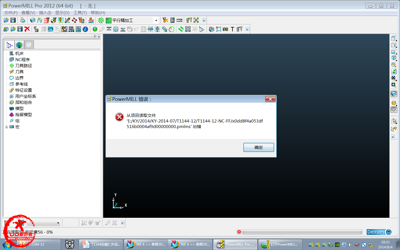Image resolution: width=400 pixels, height=250 pixels.
Task: Select 特征设置 in the explorer tree
Action: 24,90
